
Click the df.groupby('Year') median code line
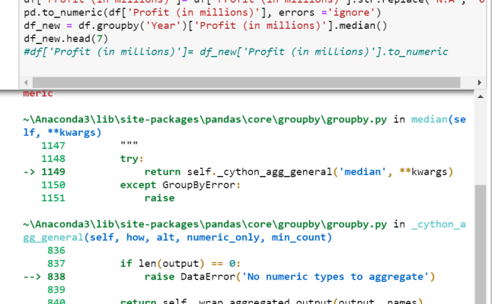(x=206, y=26)
